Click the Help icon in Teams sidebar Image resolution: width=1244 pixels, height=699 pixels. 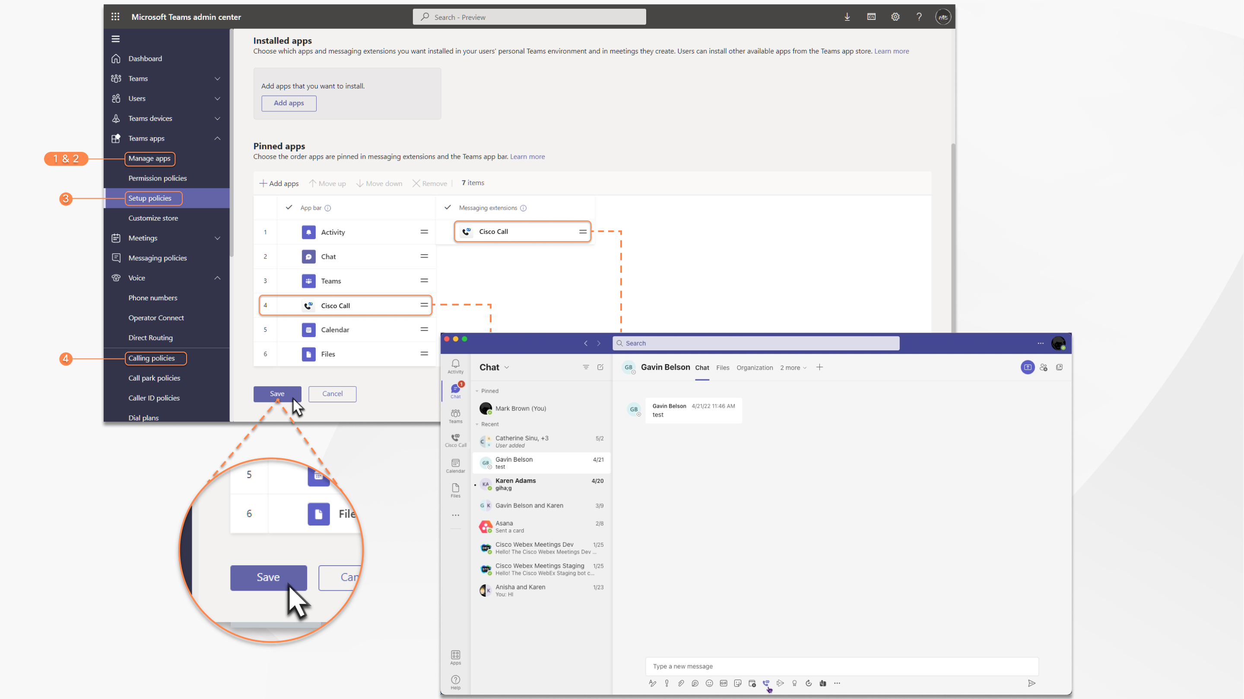[455, 683]
